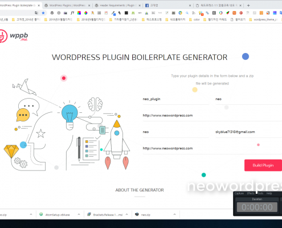Click the chain link extension icon

click(x=207, y=13)
